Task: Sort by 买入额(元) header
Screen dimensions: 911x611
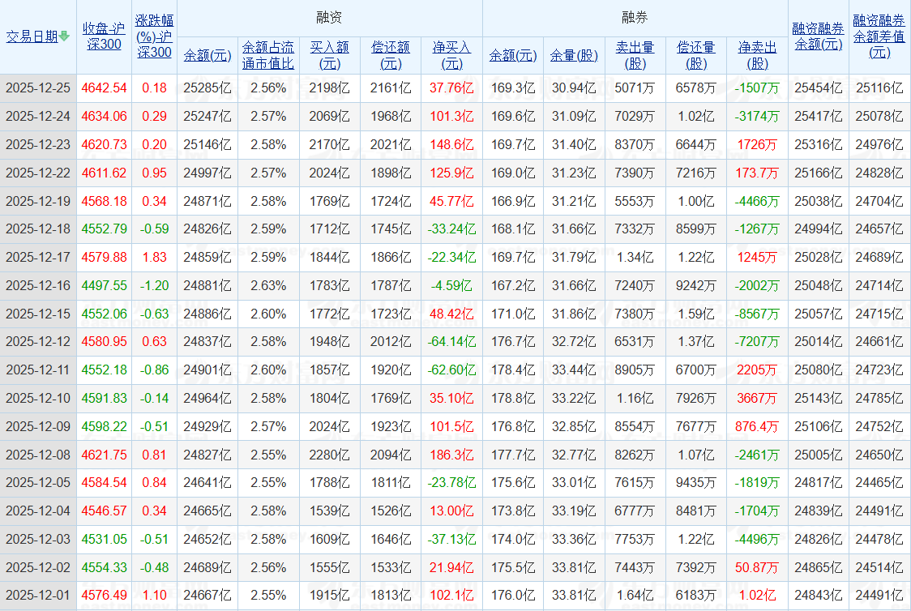Action: click(329, 55)
